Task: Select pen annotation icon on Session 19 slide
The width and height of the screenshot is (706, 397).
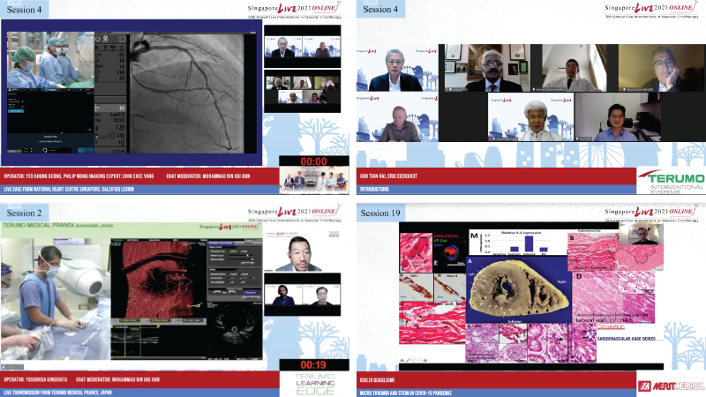Action: tap(408, 361)
